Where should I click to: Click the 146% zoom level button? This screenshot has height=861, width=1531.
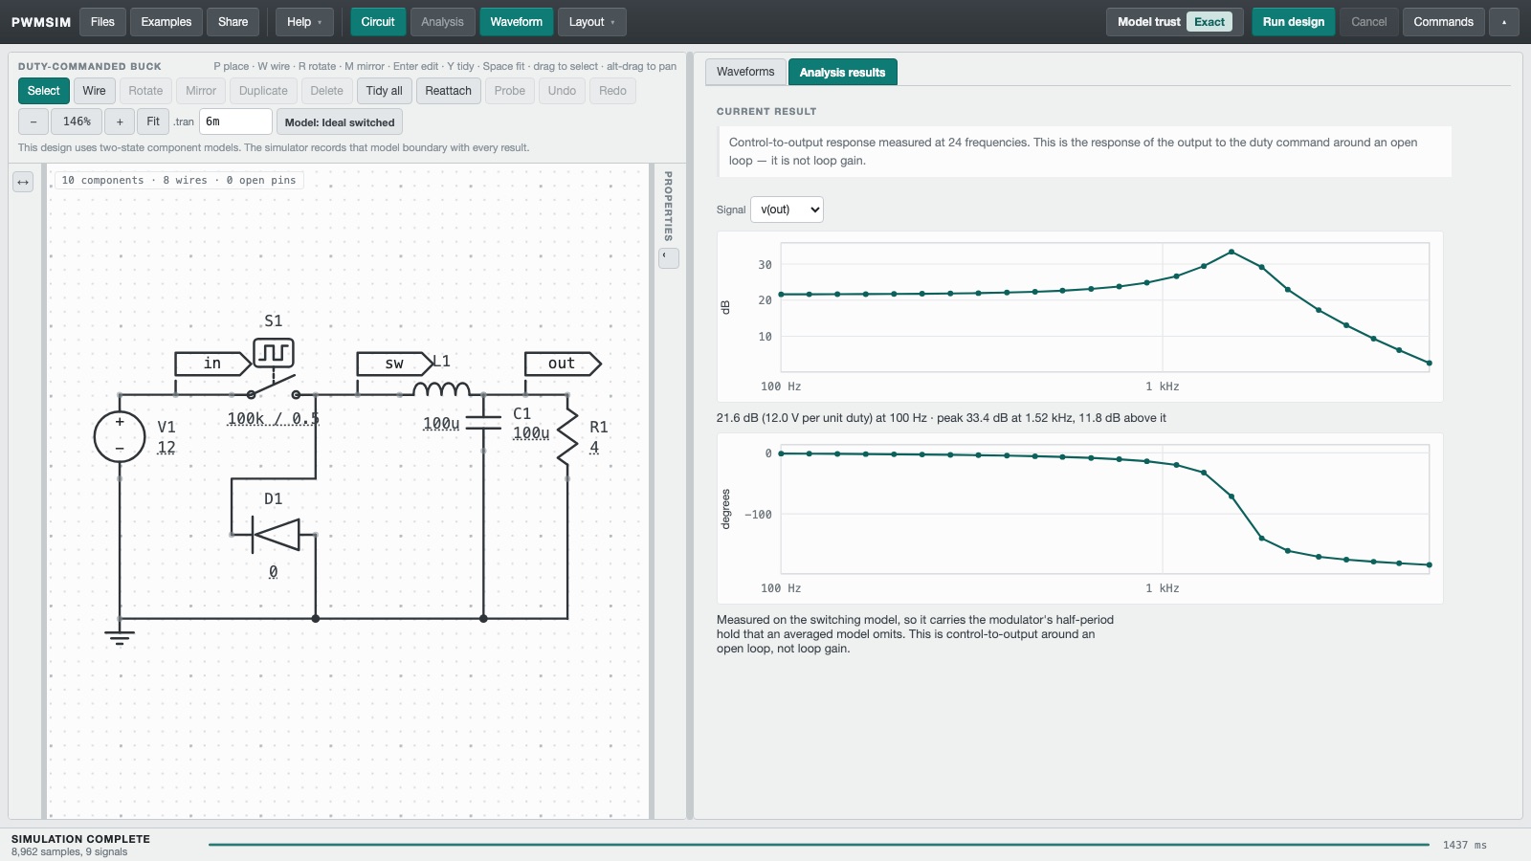point(77,121)
